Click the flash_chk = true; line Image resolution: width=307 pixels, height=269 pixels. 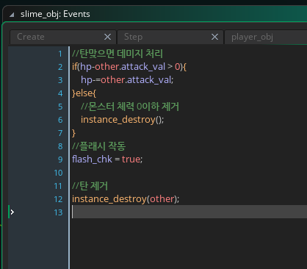107,159
